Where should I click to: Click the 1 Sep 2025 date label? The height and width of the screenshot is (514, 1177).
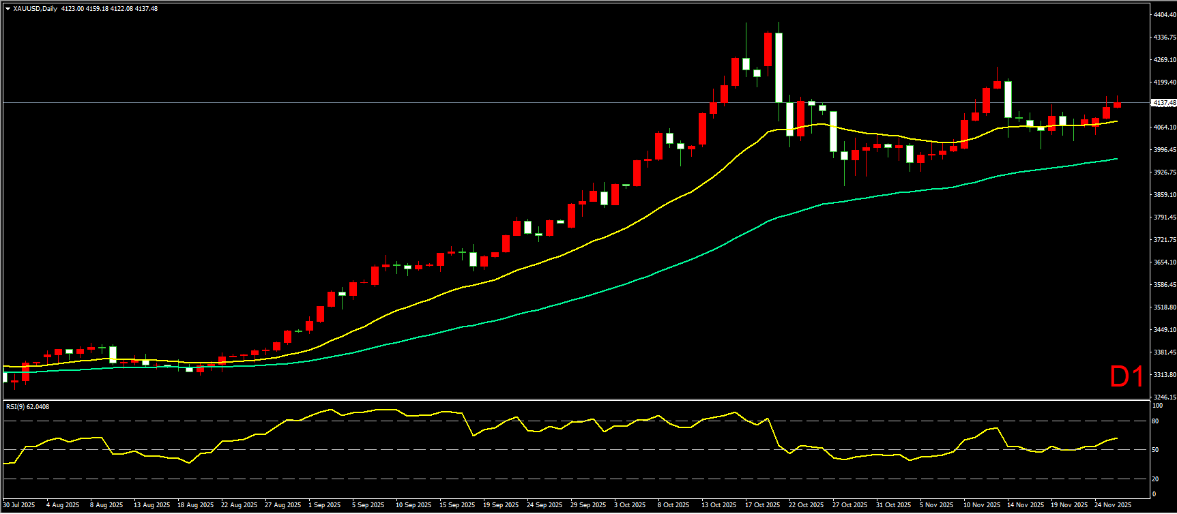325,505
